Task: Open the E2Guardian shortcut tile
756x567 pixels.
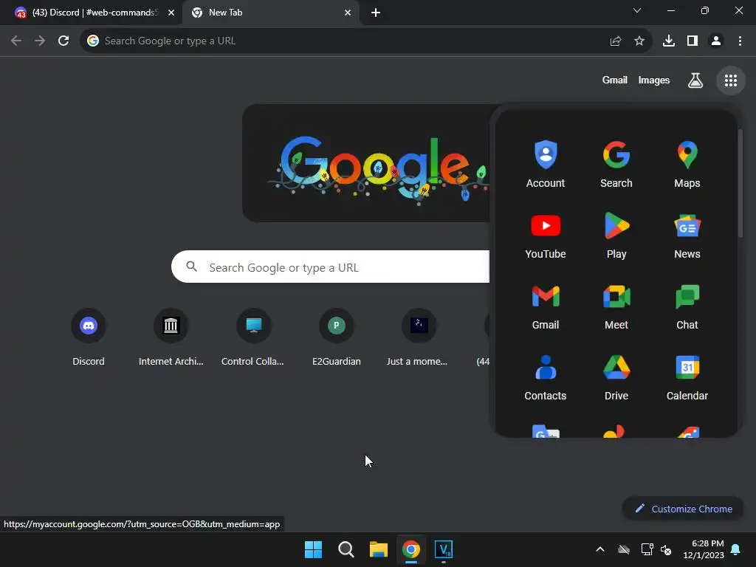Action: (x=336, y=337)
